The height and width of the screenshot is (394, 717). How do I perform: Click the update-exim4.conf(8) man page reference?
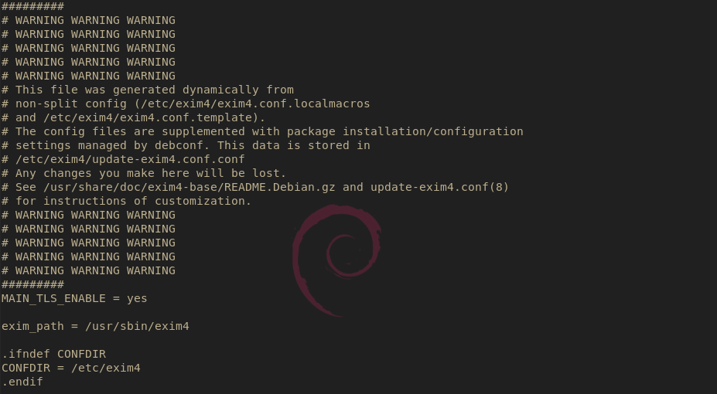(439, 187)
